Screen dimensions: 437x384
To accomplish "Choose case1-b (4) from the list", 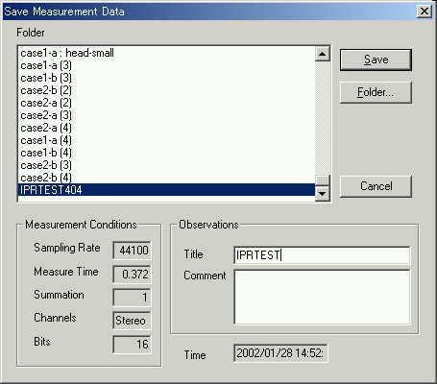I will pyautogui.click(x=166, y=153).
